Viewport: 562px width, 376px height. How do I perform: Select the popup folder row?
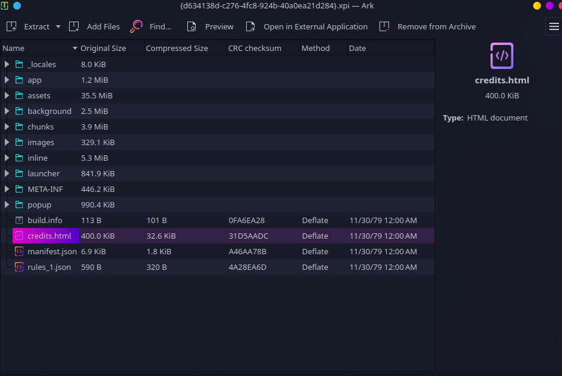(x=40, y=204)
